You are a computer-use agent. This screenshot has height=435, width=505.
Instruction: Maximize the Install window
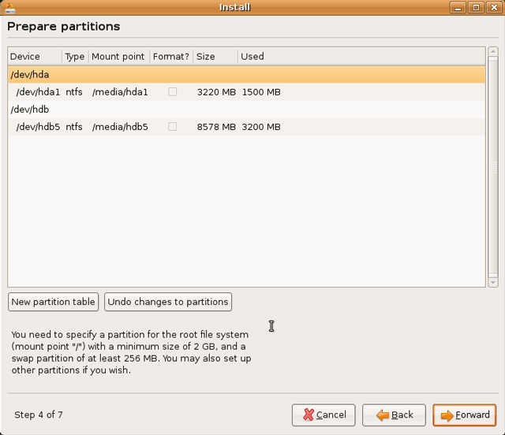click(x=476, y=7)
